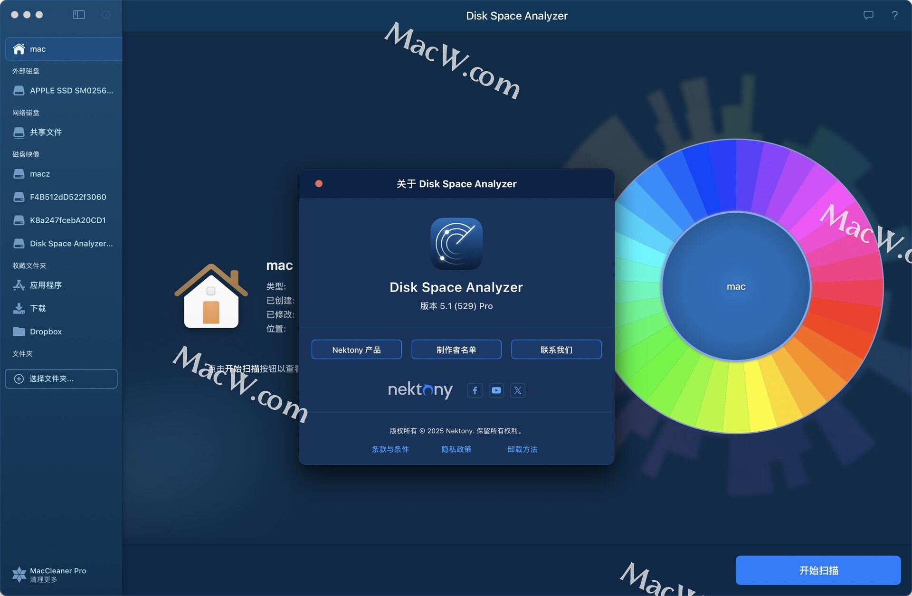Open the 卸载方法 uninstall instructions link
912x596 pixels.
click(522, 449)
